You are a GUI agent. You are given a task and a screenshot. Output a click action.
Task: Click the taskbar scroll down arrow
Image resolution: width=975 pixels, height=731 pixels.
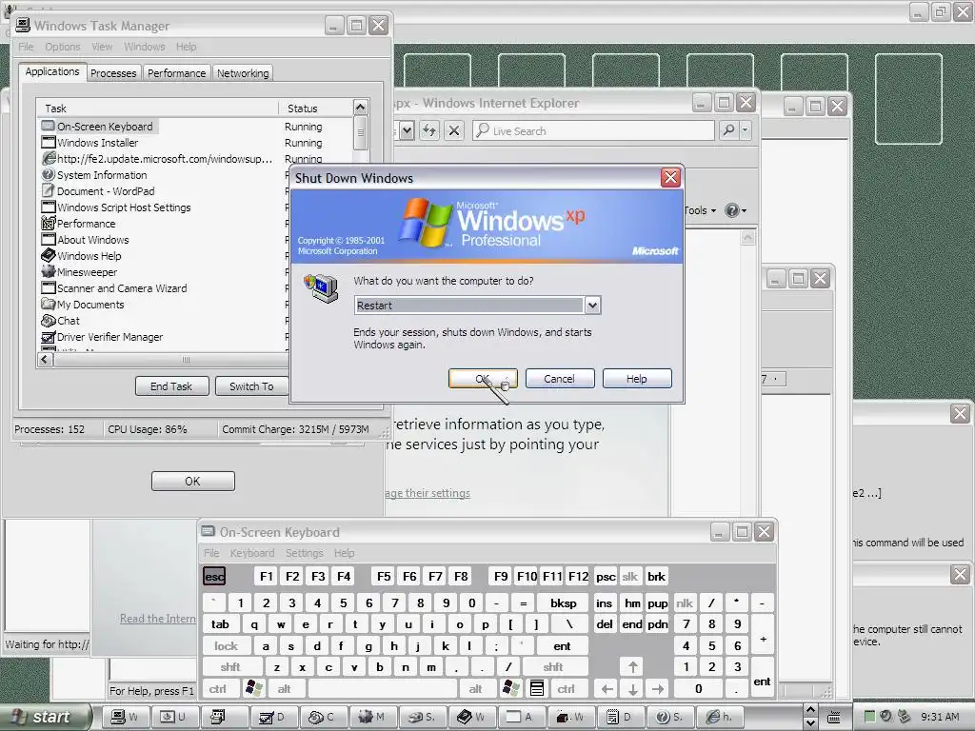[x=810, y=723]
